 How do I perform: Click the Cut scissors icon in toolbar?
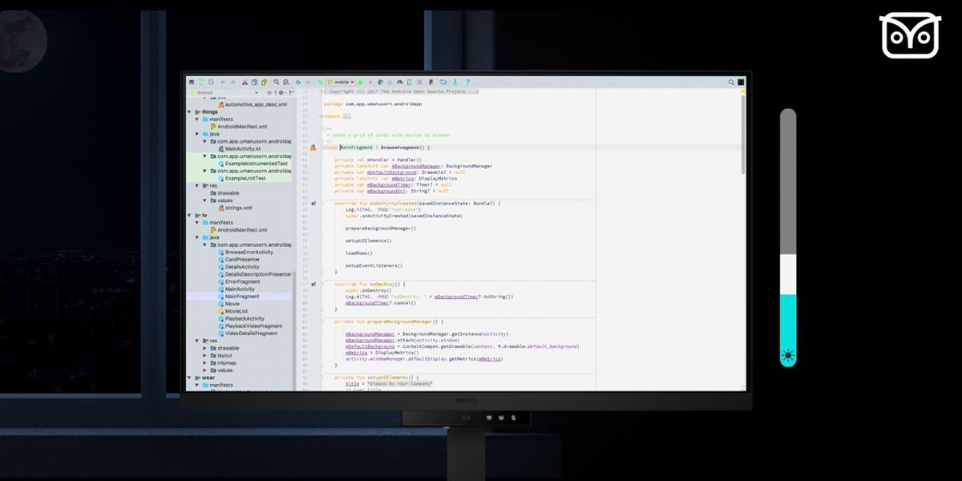(245, 82)
